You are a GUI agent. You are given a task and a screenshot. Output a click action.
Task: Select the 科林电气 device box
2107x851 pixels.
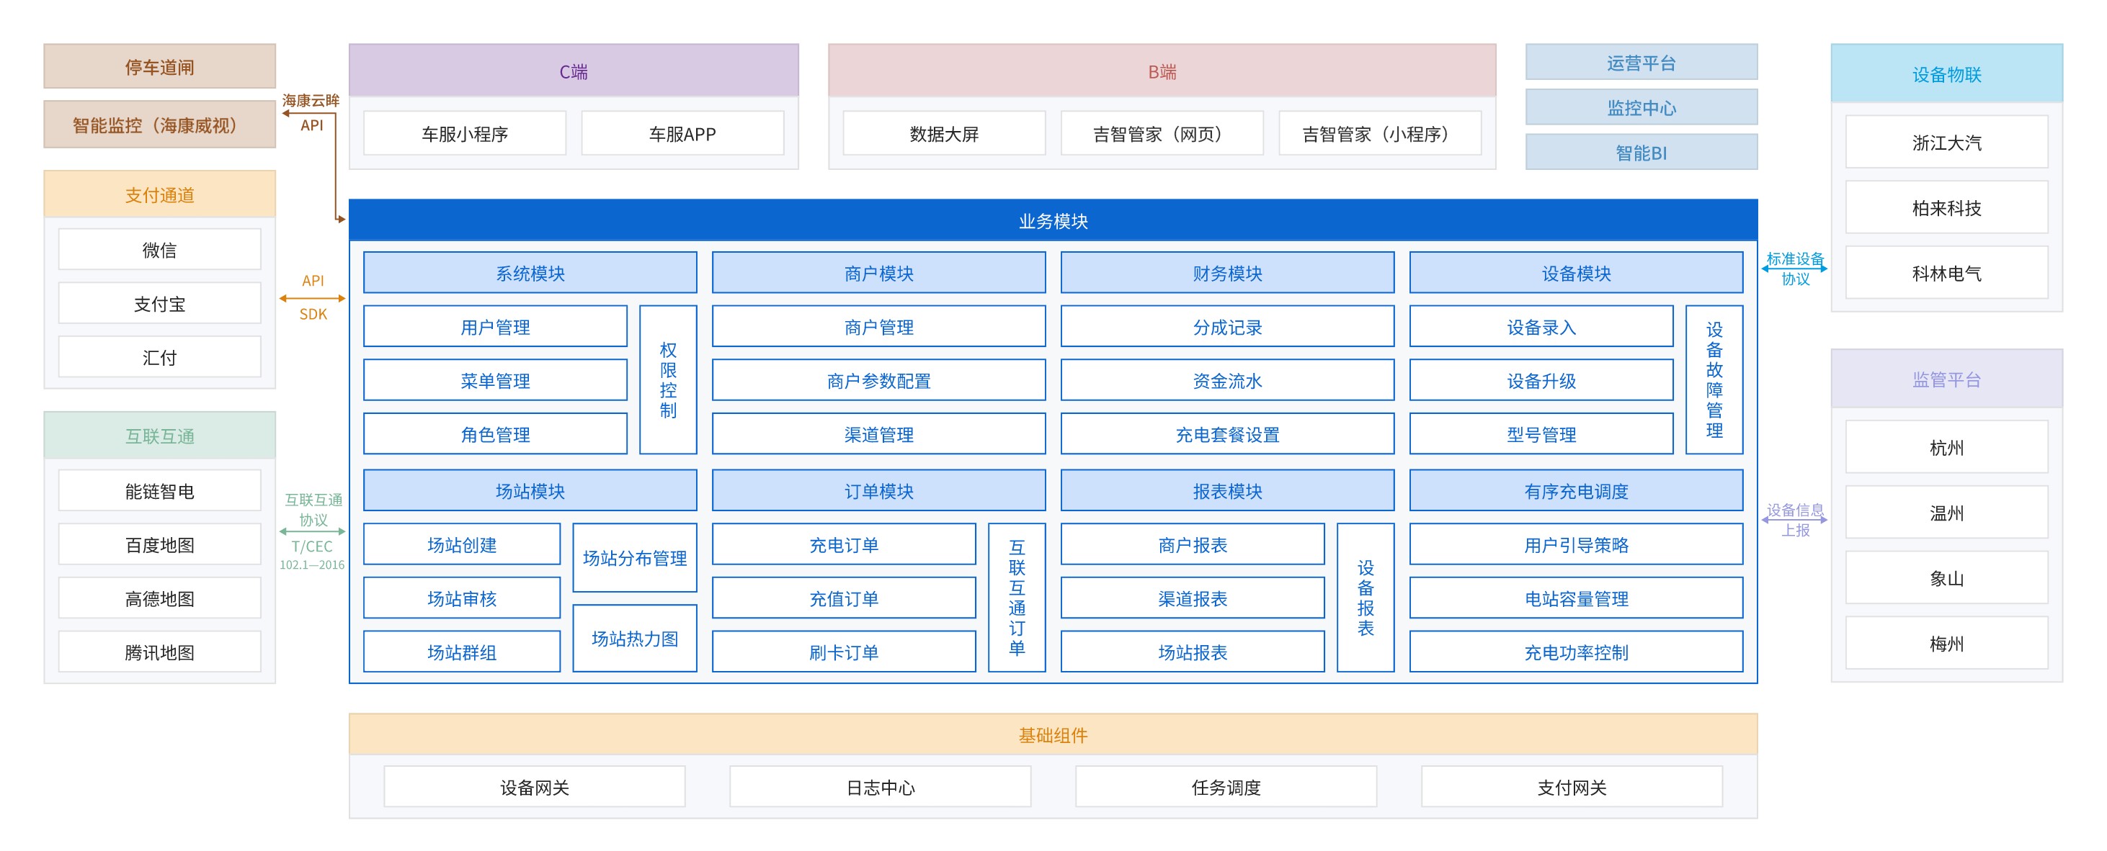pos(1946,274)
